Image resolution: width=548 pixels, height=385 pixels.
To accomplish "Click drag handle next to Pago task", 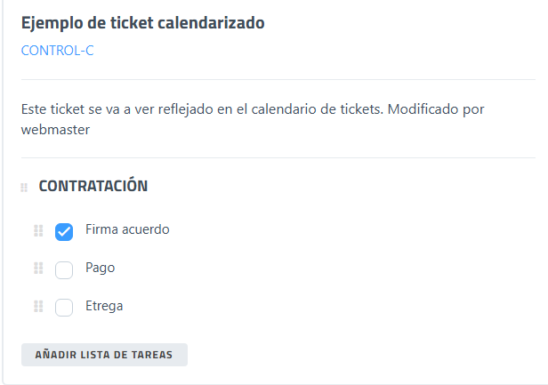I will coord(38,269).
